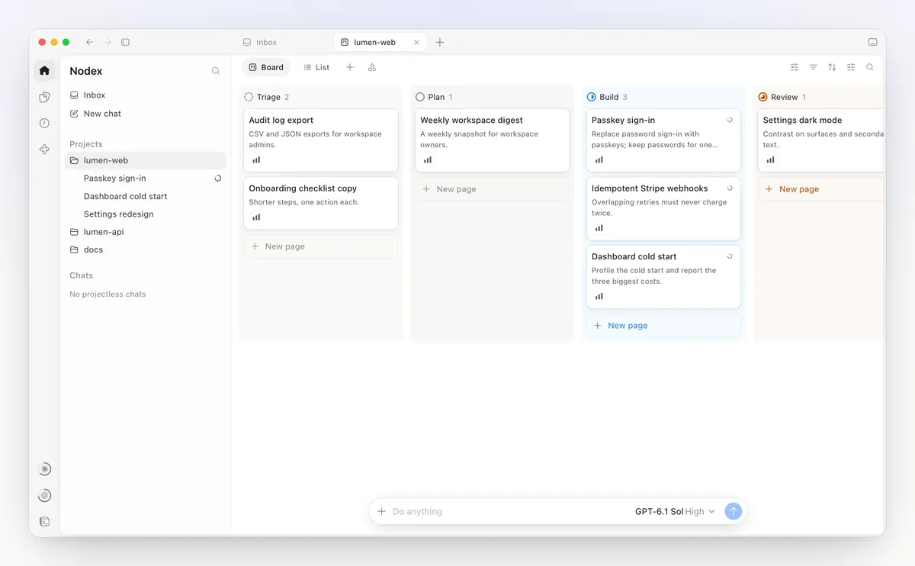This screenshot has width=915, height=566.
Task: Open the Idempotent Stripe webhooks card
Action: pos(663,209)
